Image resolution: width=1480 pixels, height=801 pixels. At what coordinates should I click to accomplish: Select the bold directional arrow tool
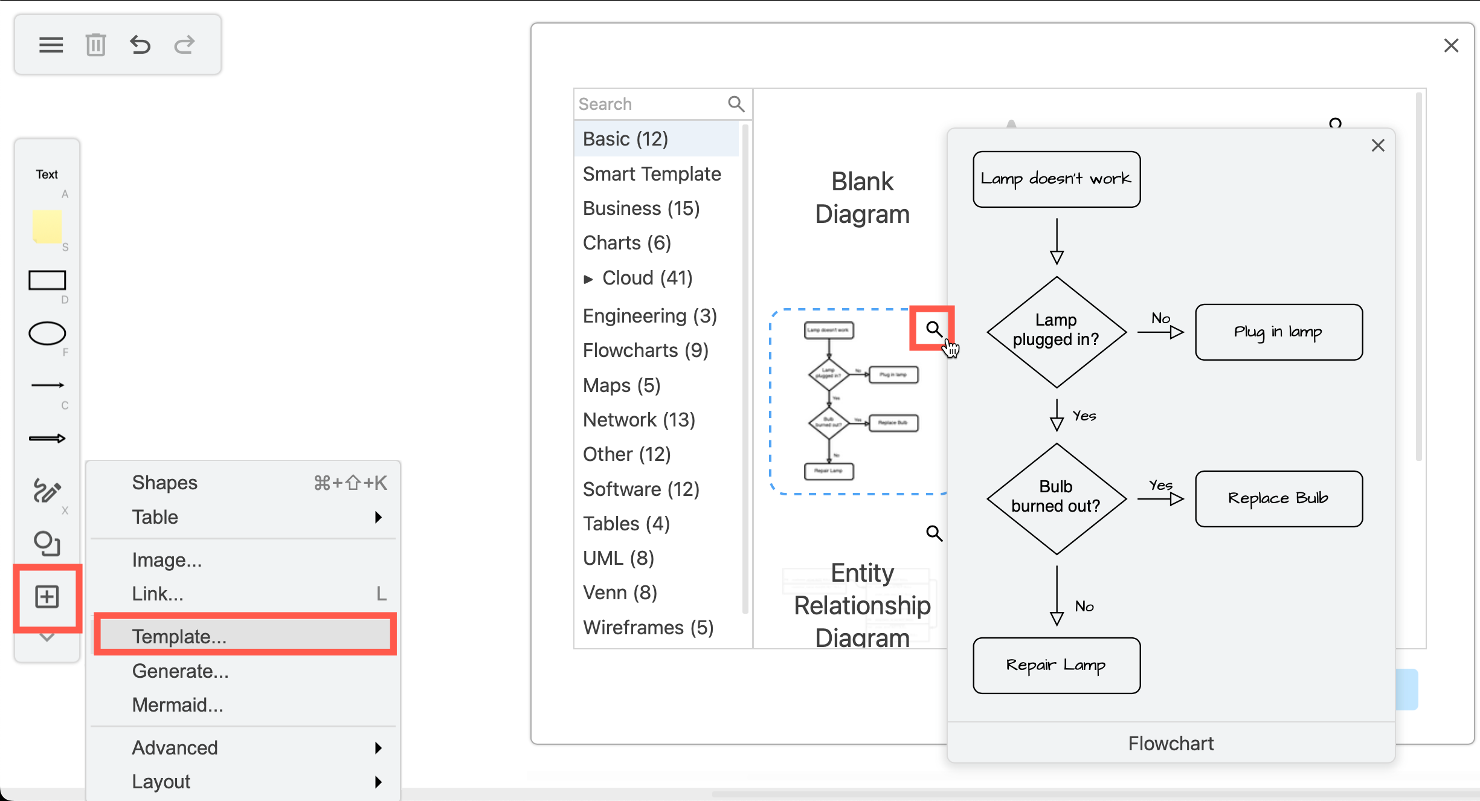47,439
